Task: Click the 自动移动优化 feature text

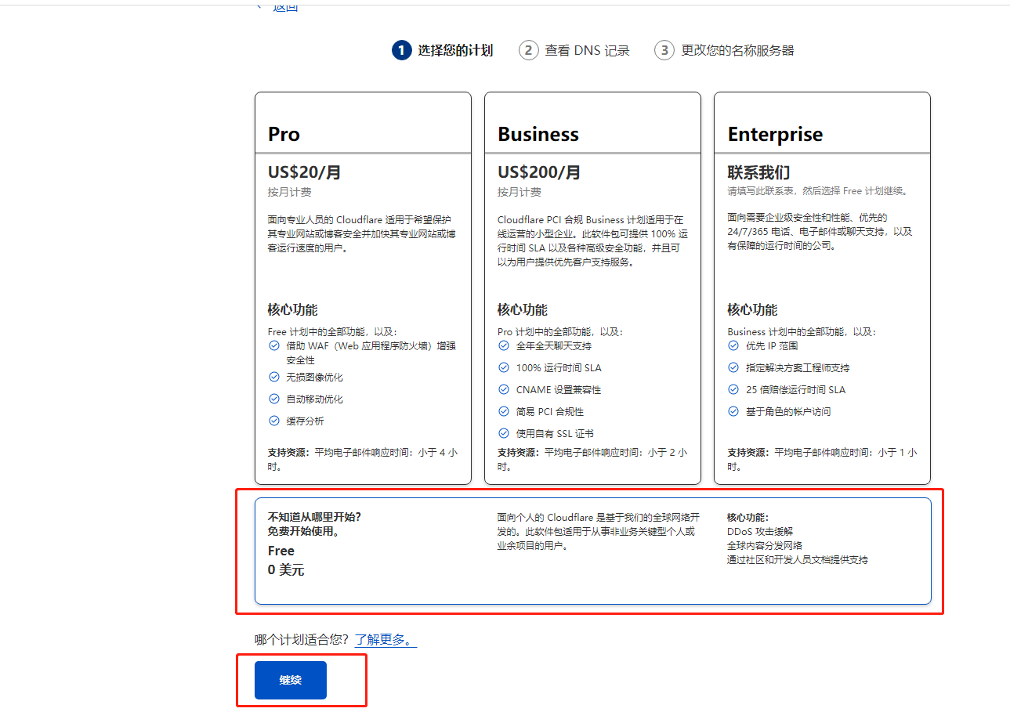Action: pos(314,399)
